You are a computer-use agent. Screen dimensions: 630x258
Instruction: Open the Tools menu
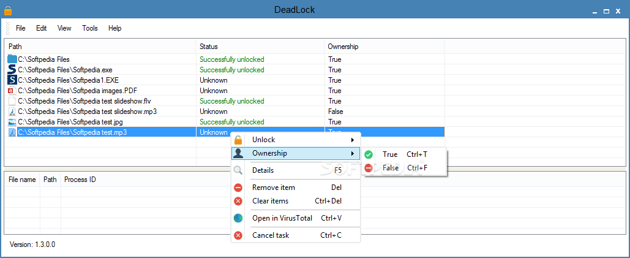point(90,28)
